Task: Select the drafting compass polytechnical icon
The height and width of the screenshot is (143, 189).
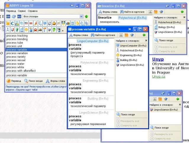Action: 8,30
